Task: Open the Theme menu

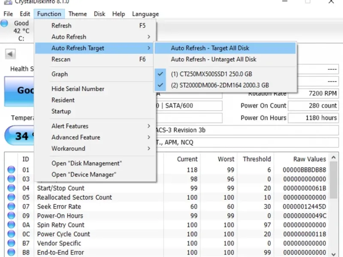Action: tap(78, 14)
